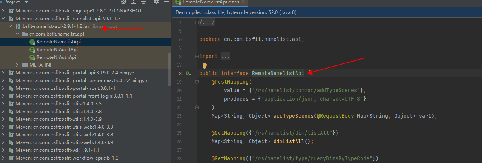Viewport: 482px width, 163px height.
Task: Click the RemoteNlAuditApi interface icon
Action: pyautogui.click(x=32, y=50)
